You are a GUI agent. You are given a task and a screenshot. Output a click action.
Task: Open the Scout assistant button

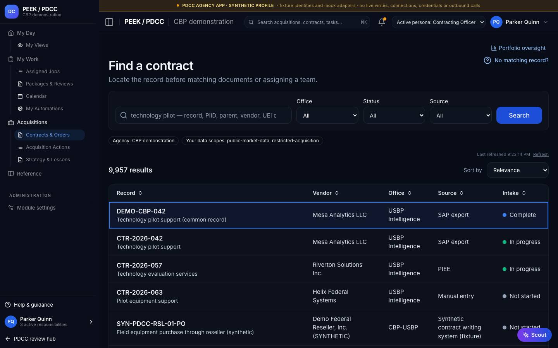coord(534,335)
